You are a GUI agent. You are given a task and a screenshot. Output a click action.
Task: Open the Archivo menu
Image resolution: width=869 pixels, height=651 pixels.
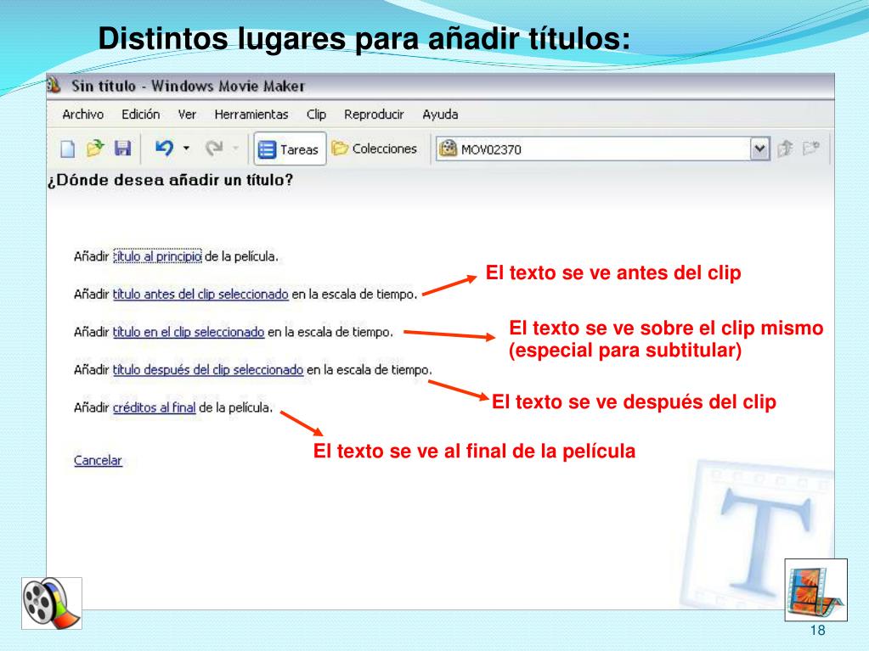click(x=83, y=114)
